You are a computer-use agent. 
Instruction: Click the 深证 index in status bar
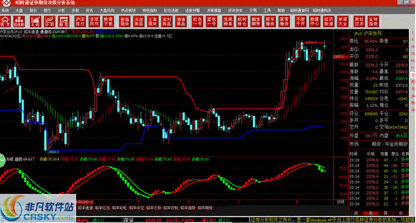[129, 220]
